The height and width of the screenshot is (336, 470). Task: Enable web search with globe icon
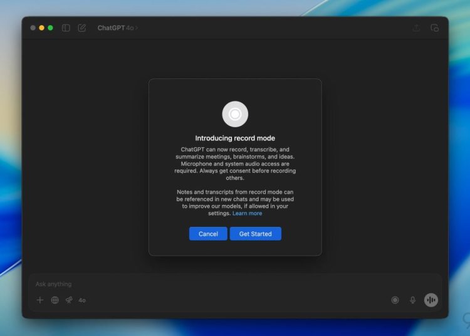pos(55,300)
